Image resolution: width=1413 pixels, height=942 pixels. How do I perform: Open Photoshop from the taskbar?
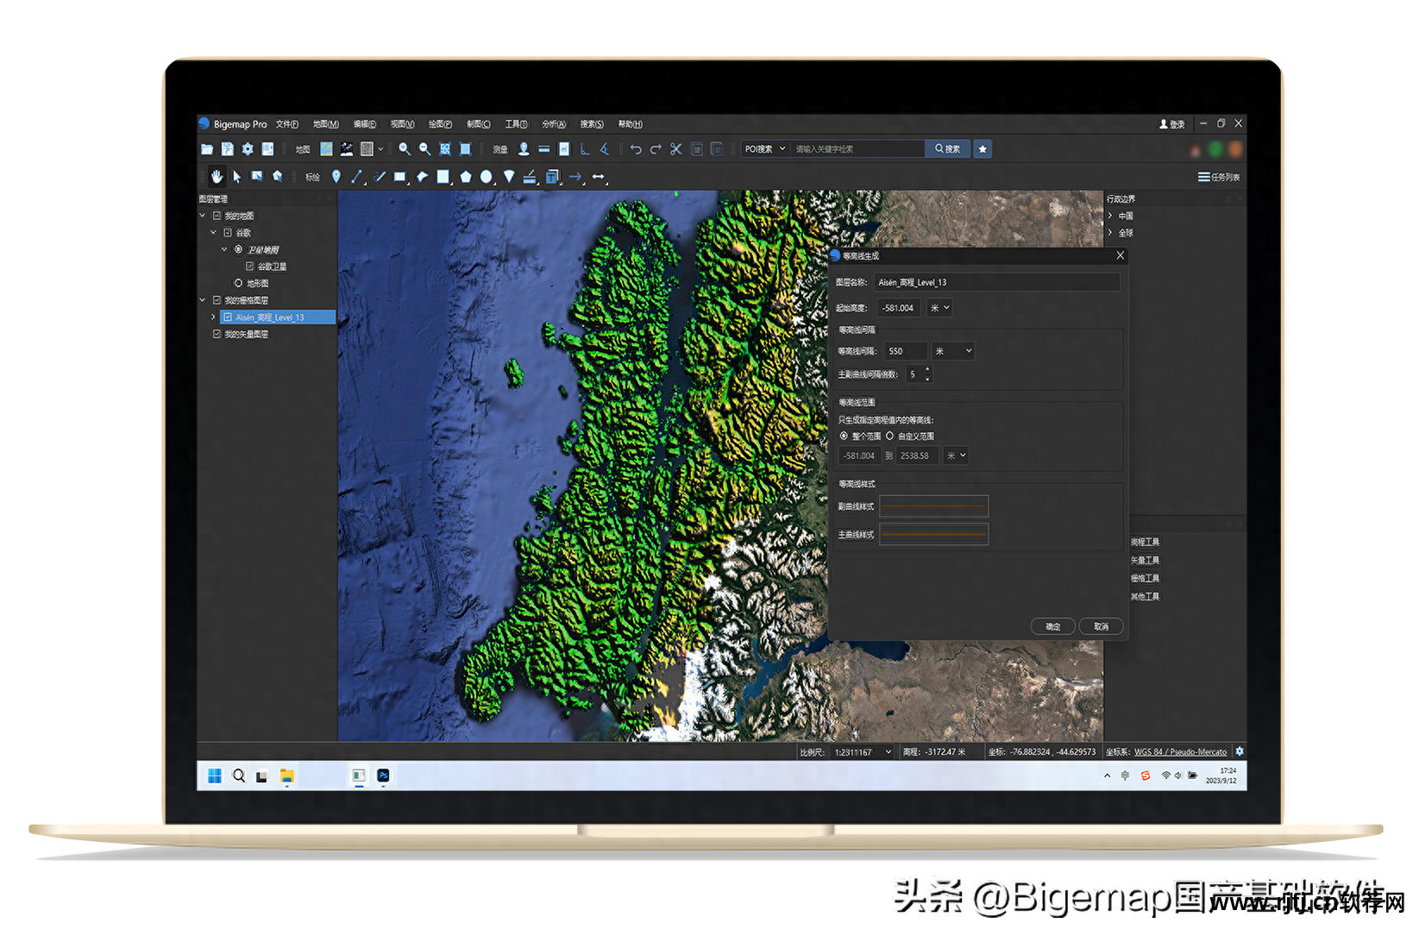[383, 776]
